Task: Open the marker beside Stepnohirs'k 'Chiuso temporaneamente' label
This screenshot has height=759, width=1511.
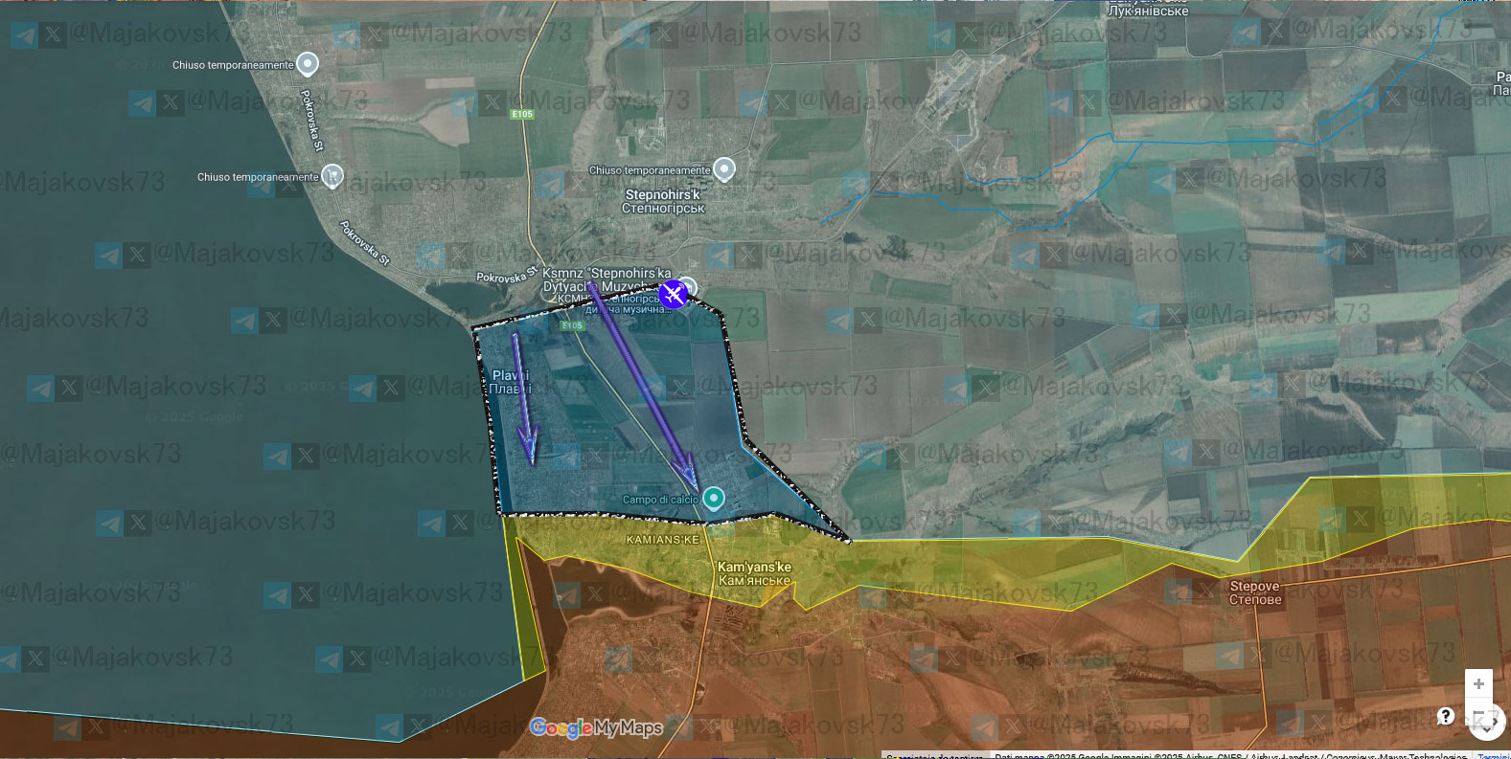Action: coord(724,169)
